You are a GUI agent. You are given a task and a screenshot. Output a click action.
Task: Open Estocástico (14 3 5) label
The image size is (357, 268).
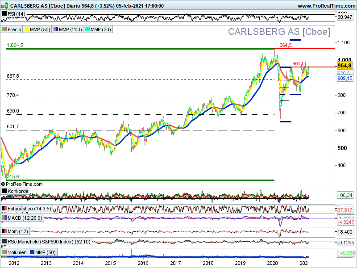tap(29, 209)
